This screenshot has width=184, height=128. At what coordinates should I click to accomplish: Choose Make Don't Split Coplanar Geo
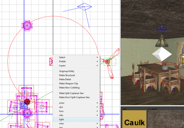click(x=76, y=97)
